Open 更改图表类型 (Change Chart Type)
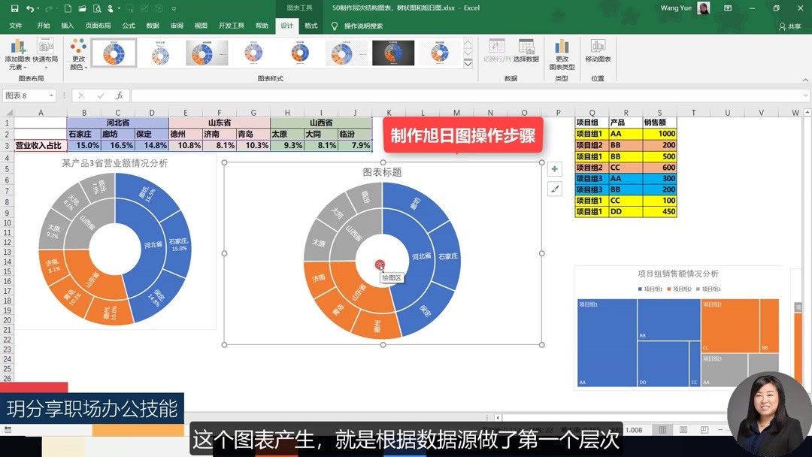The height and width of the screenshot is (457, 812). pyautogui.click(x=562, y=53)
